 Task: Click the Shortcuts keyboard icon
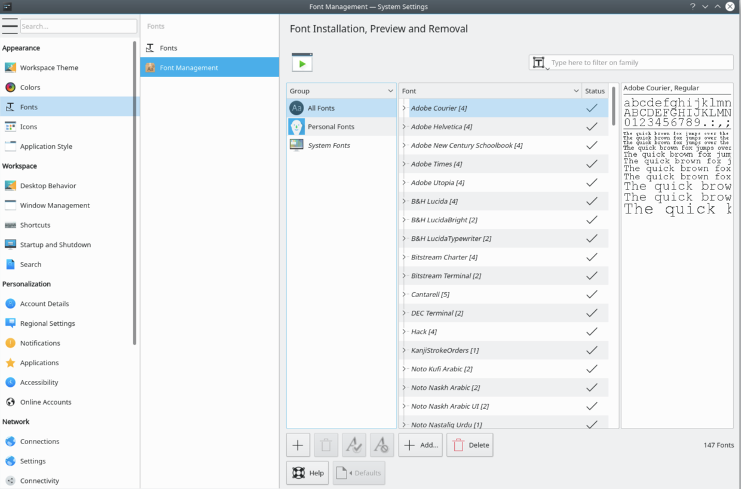pyautogui.click(x=10, y=225)
